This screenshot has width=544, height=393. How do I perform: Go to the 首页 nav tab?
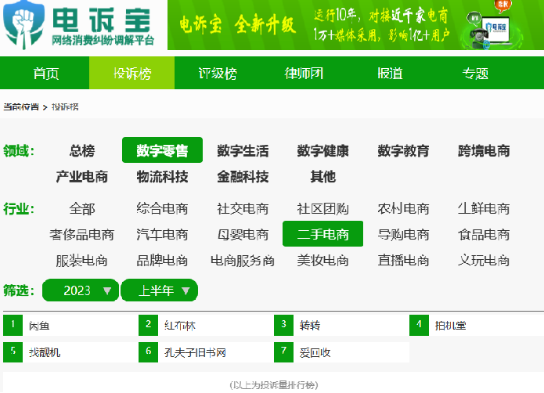(45, 74)
